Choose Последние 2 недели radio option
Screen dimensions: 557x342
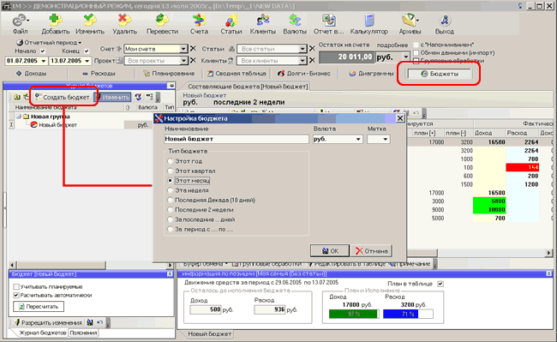click(x=171, y=210)
